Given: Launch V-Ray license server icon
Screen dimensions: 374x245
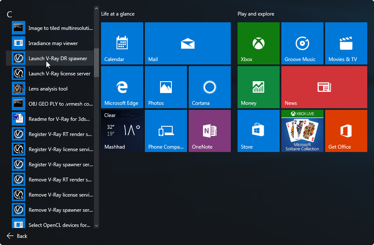Looking at the screenshot, I should [x=19, y=73].
